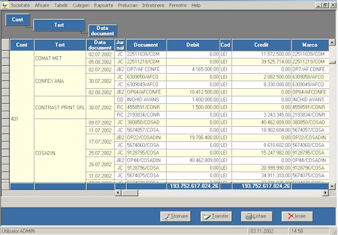Click credit value 11.572.500,00
The width and height of the screenshot is (338, 235).
tap(261, 54)
